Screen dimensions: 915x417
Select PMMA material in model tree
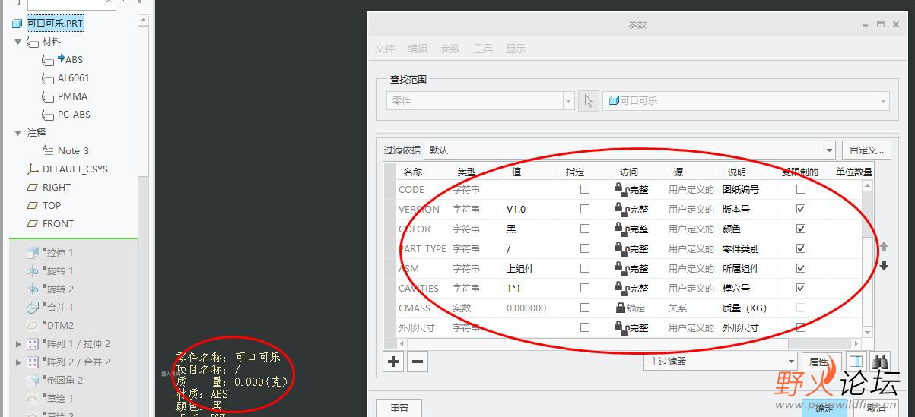click(x=72, y=96)
